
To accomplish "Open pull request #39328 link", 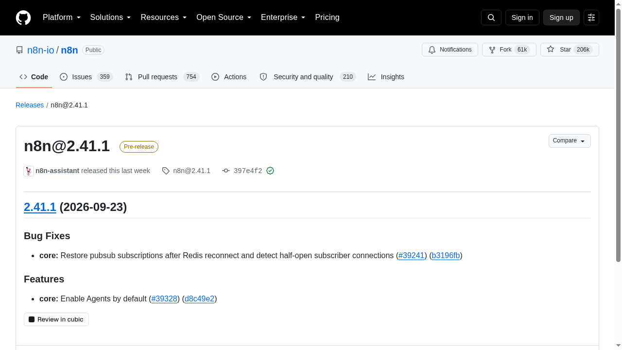I will click(x=164, y=299).
